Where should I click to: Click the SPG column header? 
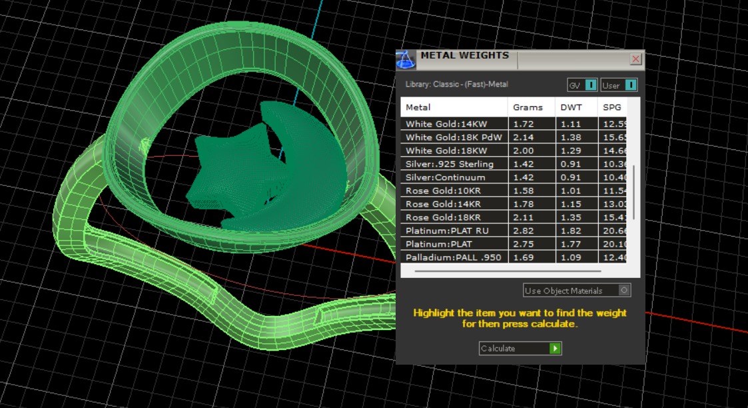pos(612,107)
